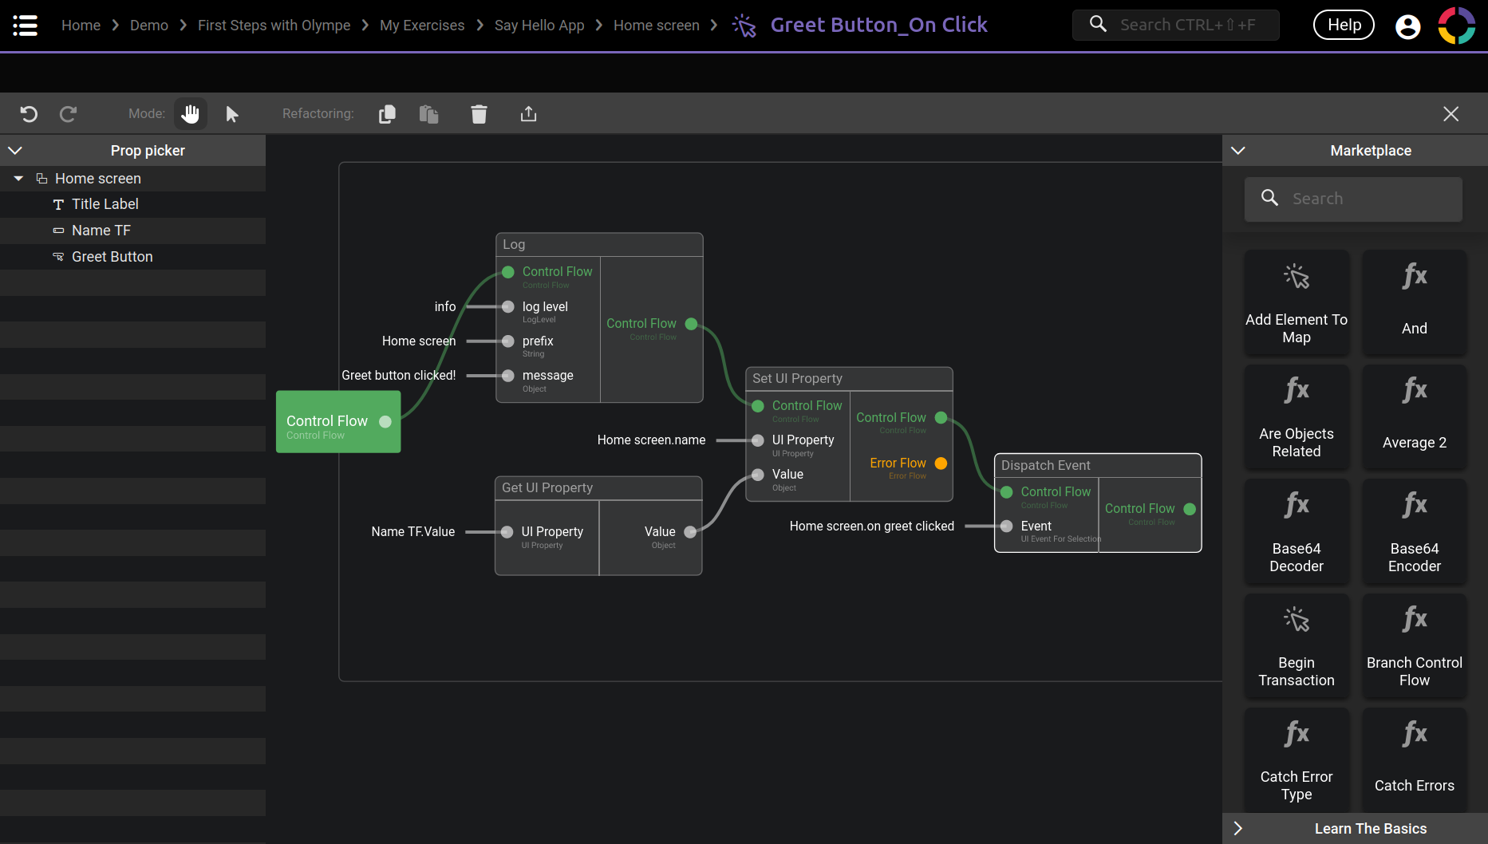Screen dimensions: 1488x844
Task: Collapse the Home screen tree node
Action: (x=18, y=179)
